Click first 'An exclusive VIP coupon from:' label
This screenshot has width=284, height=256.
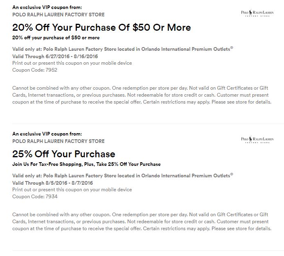47,7
